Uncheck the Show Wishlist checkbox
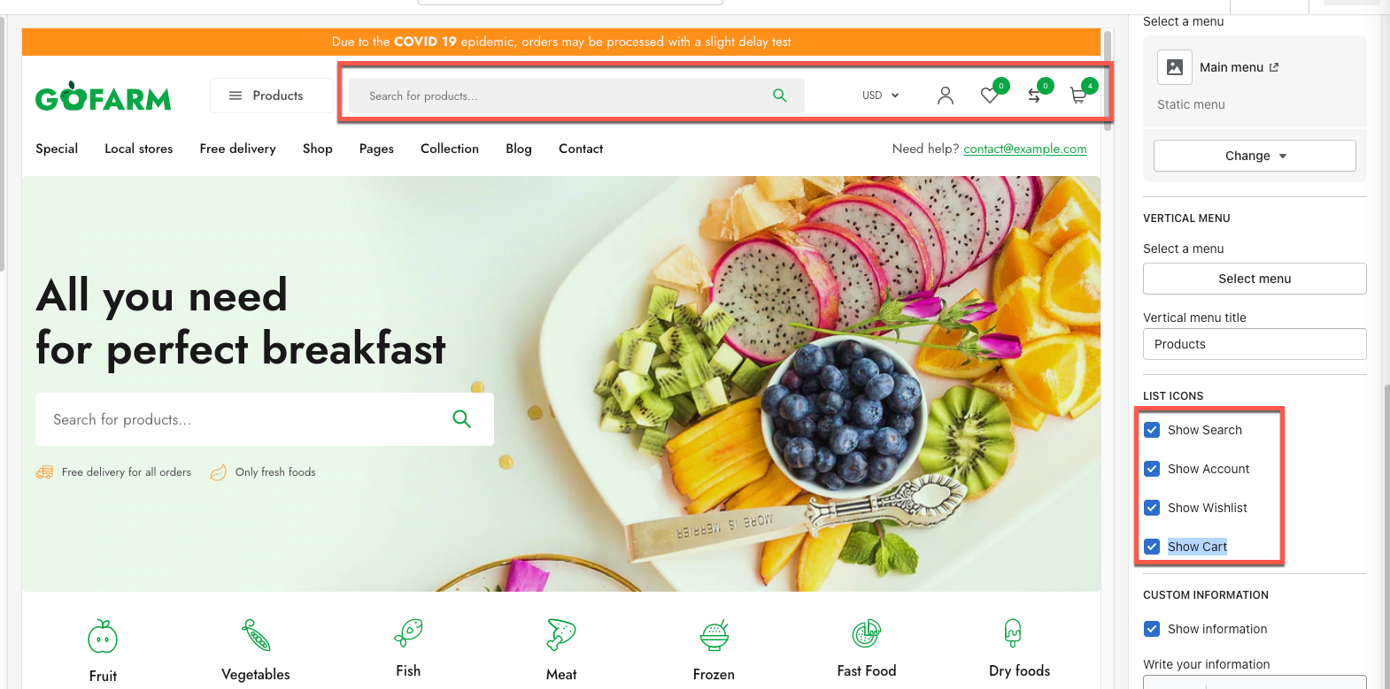This screenshot has height=689, width=1390. point(1152,508)
